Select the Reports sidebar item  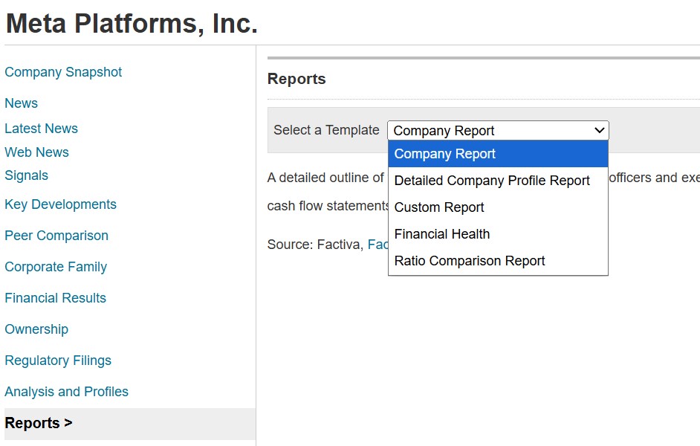point(39,423)
